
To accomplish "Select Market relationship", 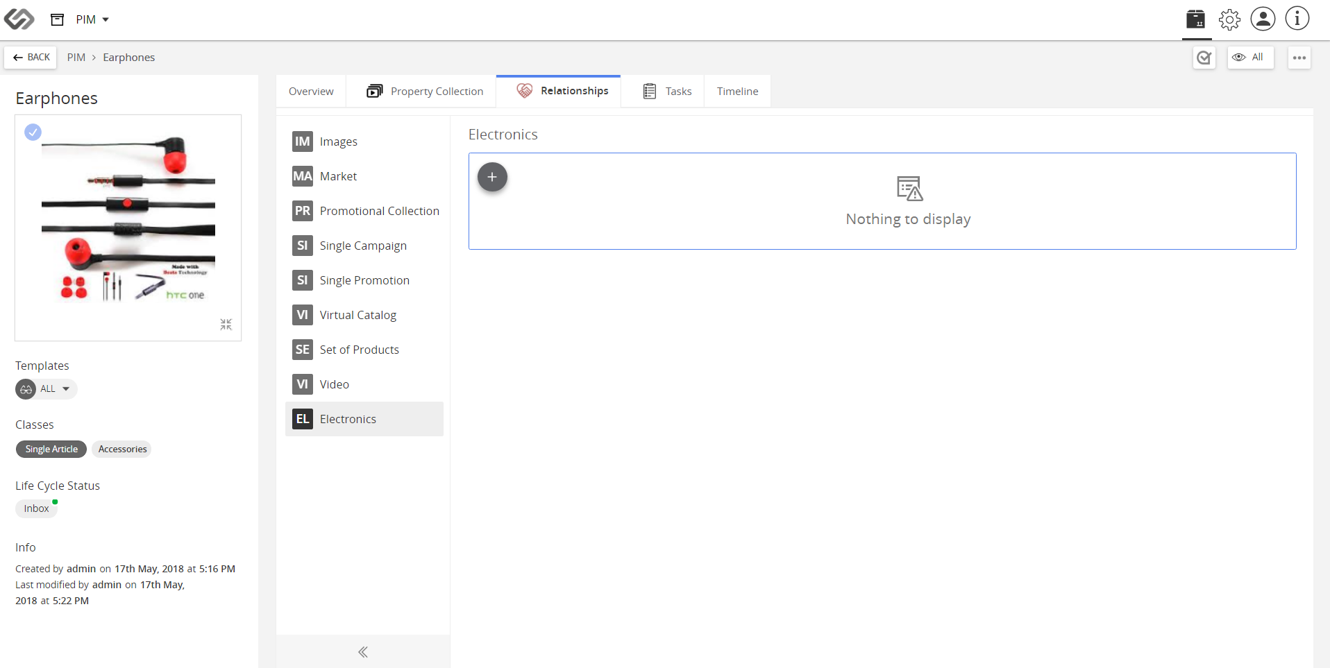I will click(364, 176).
